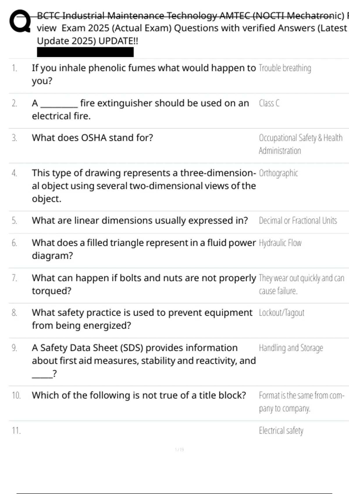Click the 'Lockout/Tagout' answer

click(282, 313)
